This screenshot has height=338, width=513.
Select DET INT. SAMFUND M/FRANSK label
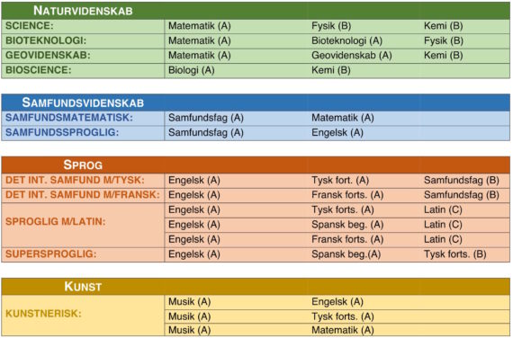coord(83,195)
